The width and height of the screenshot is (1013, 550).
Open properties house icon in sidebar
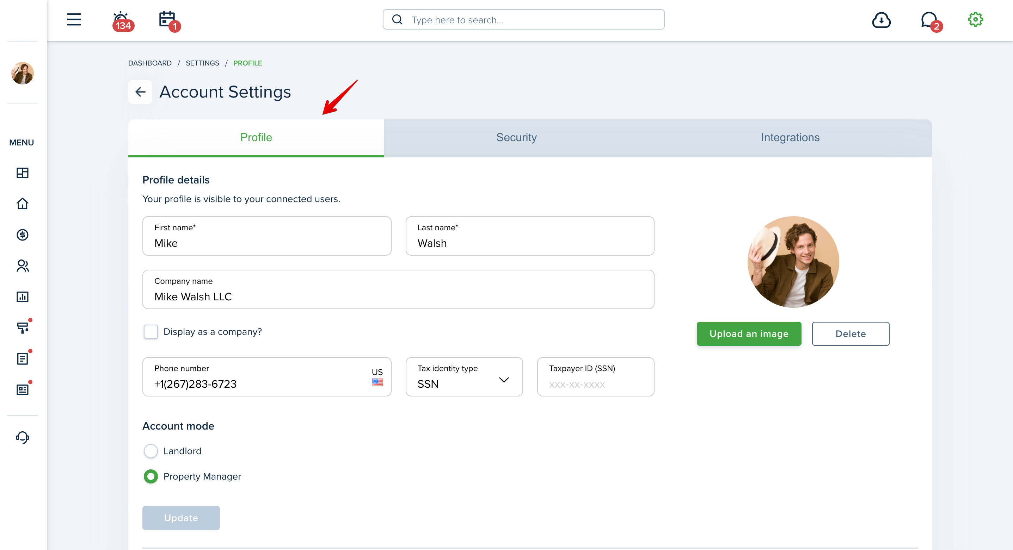point(23,204)
